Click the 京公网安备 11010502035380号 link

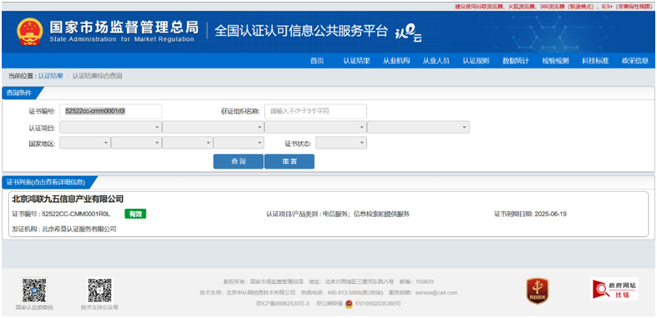click(x=359, y=304)
